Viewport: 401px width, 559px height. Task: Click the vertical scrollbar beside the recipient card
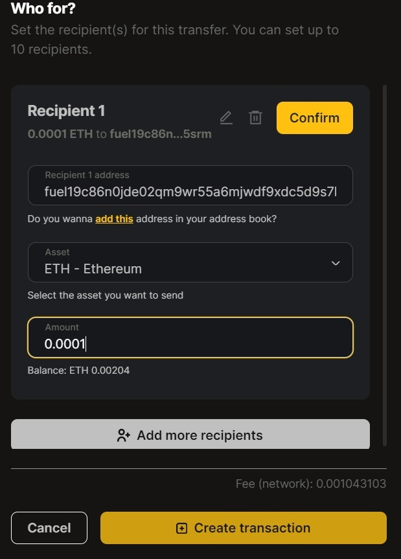(x=386, y=264)
